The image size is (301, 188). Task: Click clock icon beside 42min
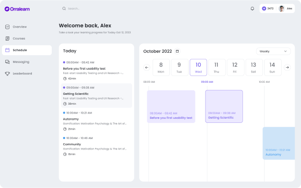pos(65,79)
